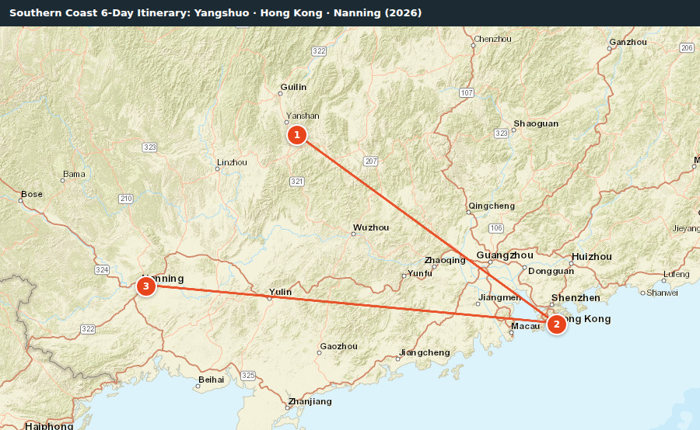Screen dimensions: 700x430
Task: Click the Shaoguan city label
Action: [x=536, y=124]
